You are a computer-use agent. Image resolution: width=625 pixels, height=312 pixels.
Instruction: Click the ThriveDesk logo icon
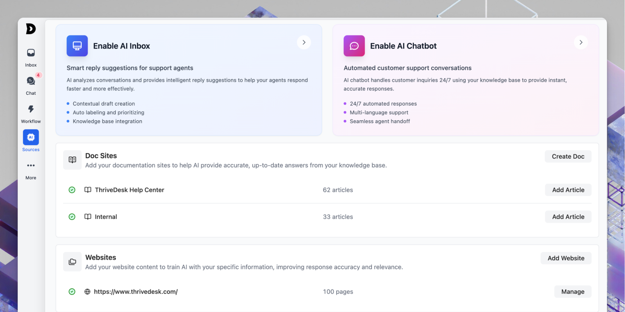[x=30, y=29]
